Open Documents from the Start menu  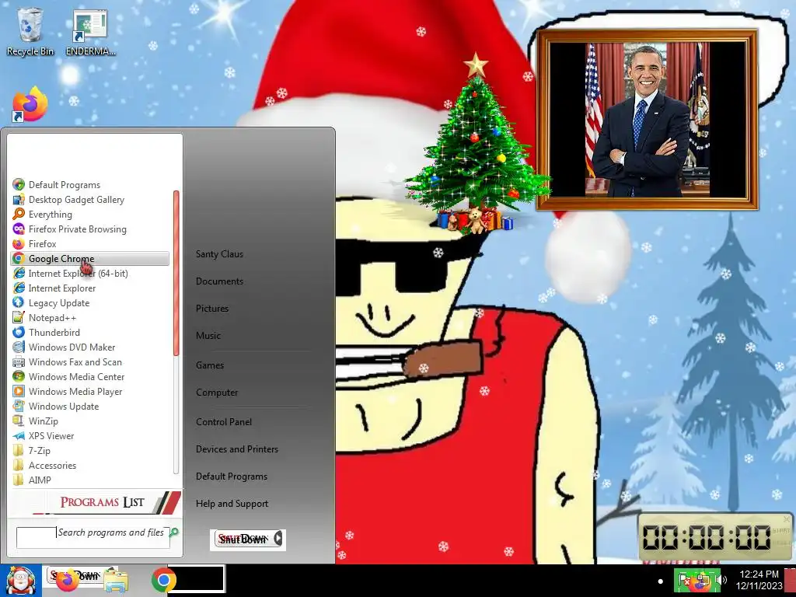(219, 281)
